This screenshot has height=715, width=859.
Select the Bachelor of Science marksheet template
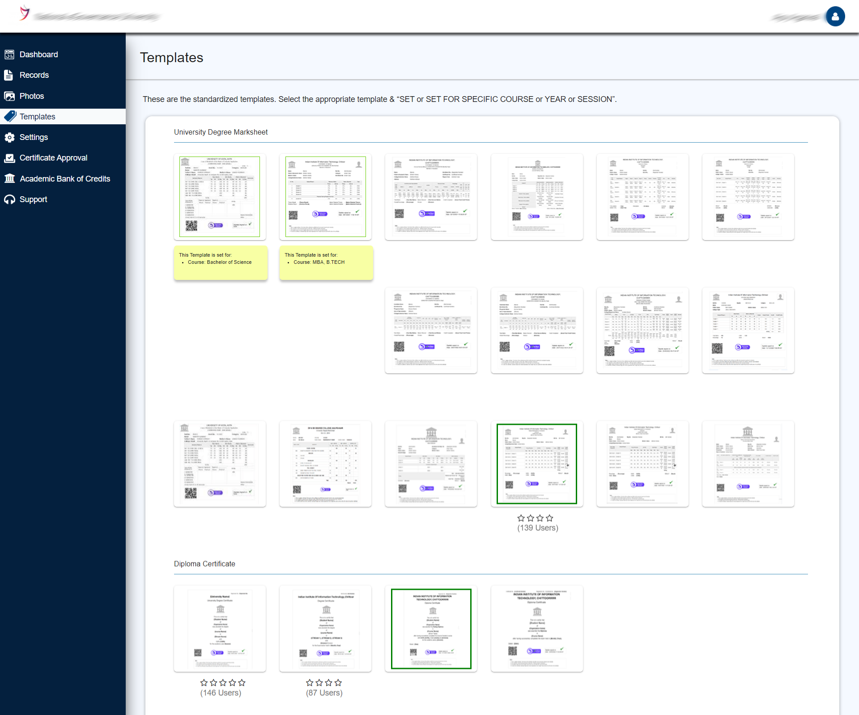220,197
